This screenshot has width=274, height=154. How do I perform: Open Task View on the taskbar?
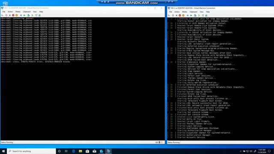(66, 151)
